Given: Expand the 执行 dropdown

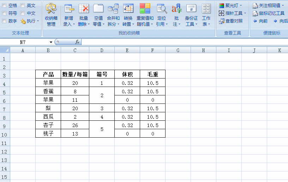Looking at the screenshot, I should pyautogui.click(x=38, y=21).
